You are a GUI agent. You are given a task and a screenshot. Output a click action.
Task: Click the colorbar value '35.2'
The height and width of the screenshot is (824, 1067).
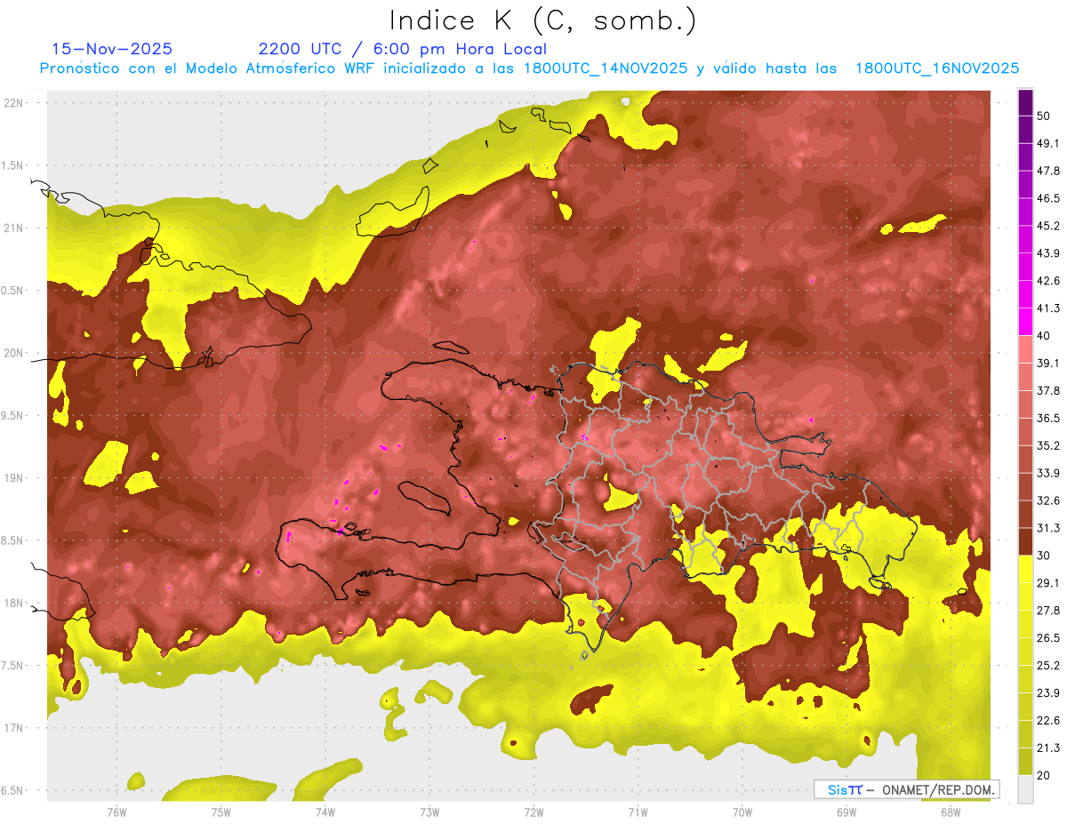pyautogui.click(x=1047, y=445)
